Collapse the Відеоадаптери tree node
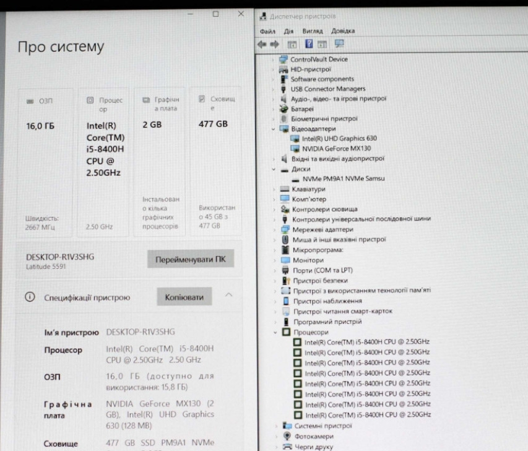 [x=274, y=129]
